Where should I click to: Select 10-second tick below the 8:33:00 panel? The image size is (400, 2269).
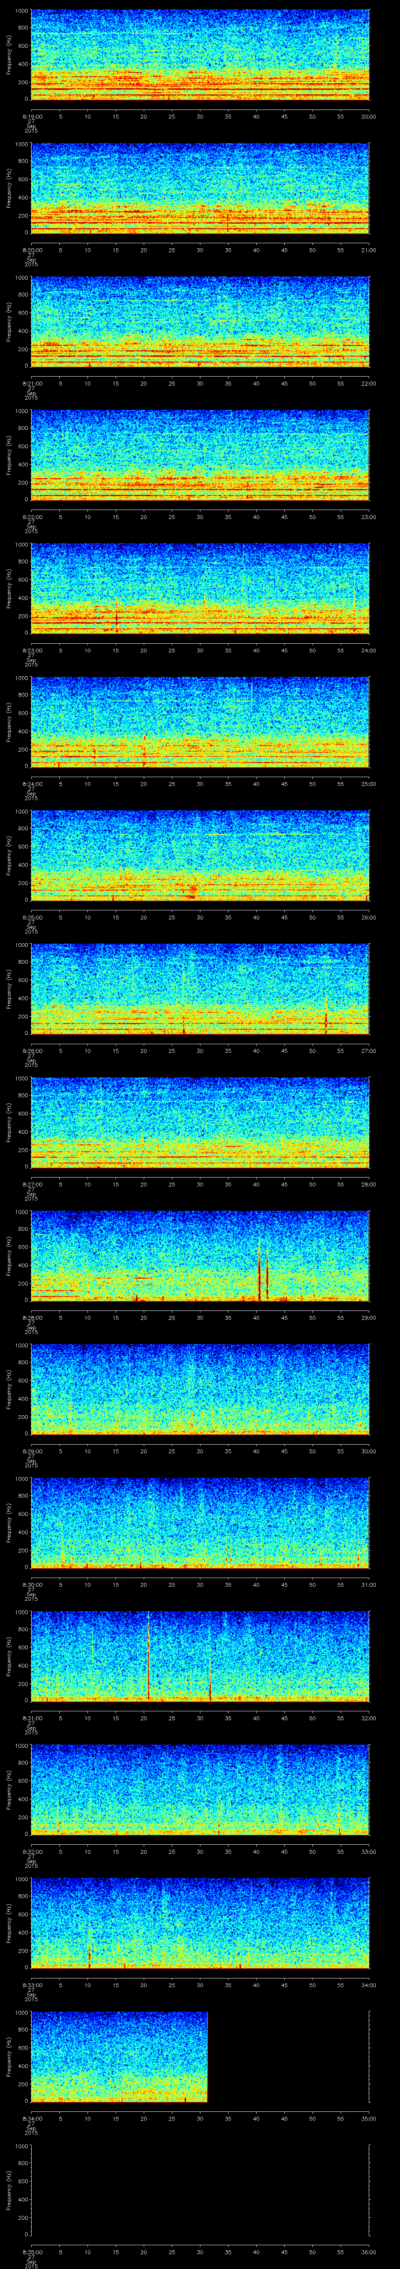(87, 1985)
